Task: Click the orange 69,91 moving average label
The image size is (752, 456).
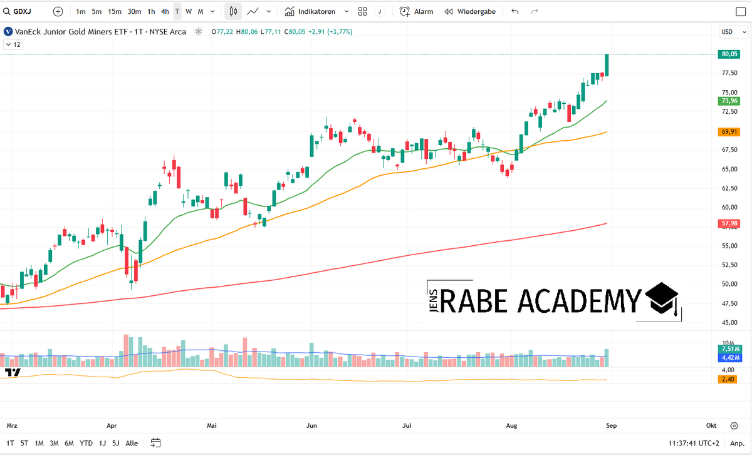Action: pos(729,132)
